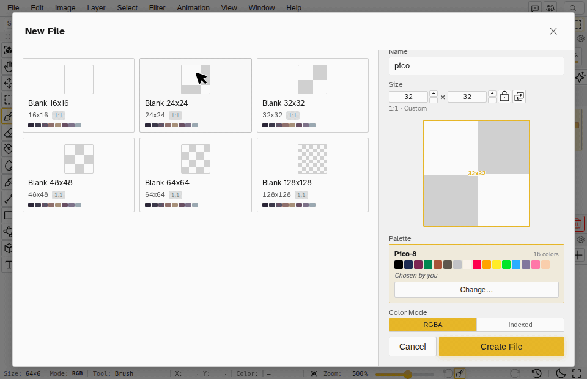Screen dimensions: 587x379
Task: Open the File menu
Action: point(13,8)
